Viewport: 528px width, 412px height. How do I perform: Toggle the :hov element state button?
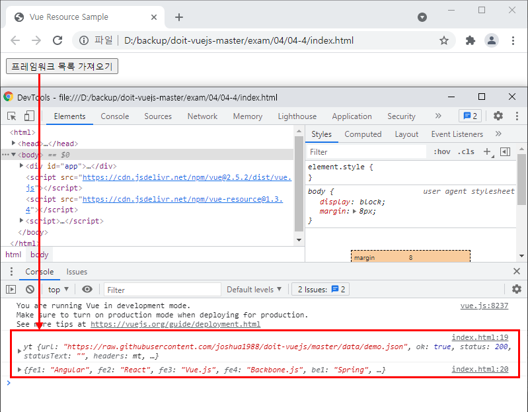(x=442, y=152)
